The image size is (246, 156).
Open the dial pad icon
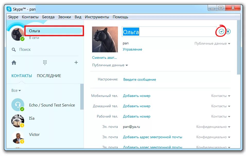[x=45, y=62]
